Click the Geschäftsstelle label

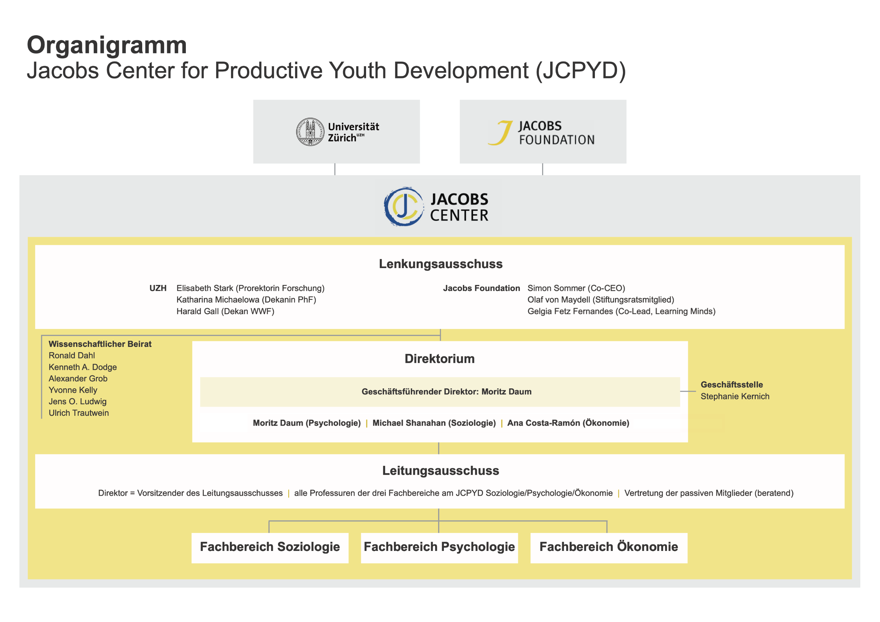(x=732, y=385)
